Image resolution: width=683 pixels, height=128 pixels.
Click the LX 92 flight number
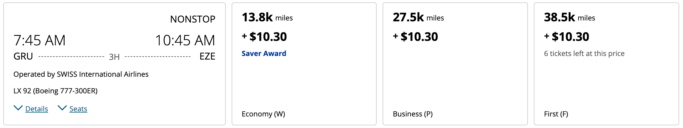tap(22, 91)
